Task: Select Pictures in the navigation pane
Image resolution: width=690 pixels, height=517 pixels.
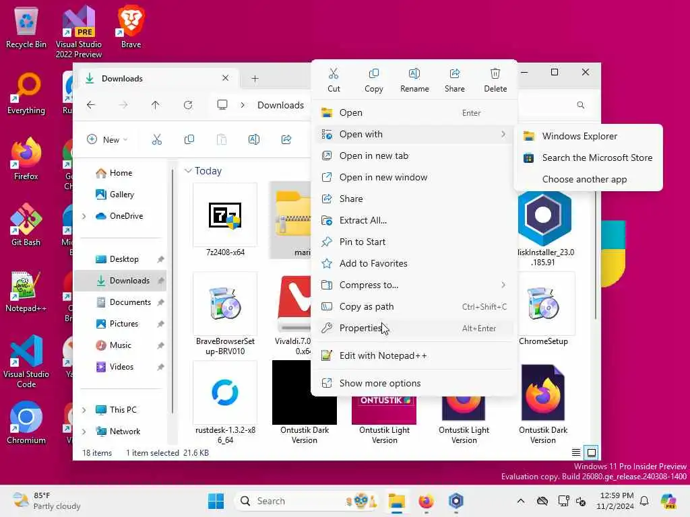Action: click(121, 324)
